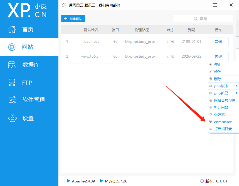Image resolution: width=239 pixels, height=186 pixels.
Task: Click the 到期 column header
Action: [x=192, y=30]
